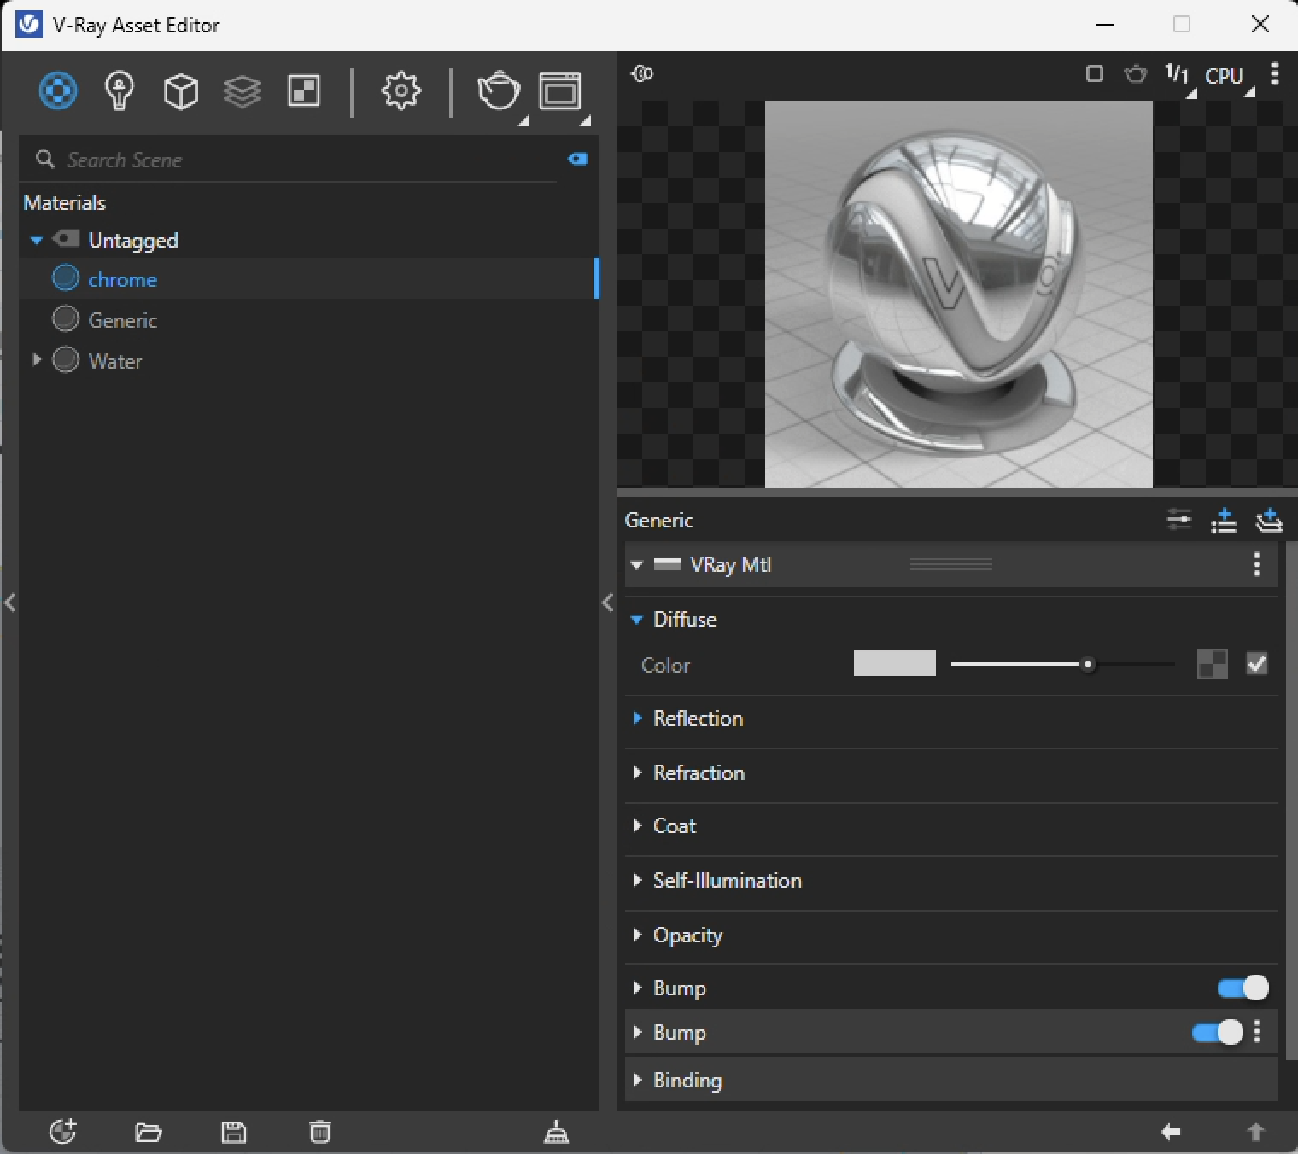Collapse the VRay Mtl layer
The image size is (1298, 1154).
(637, 564)
